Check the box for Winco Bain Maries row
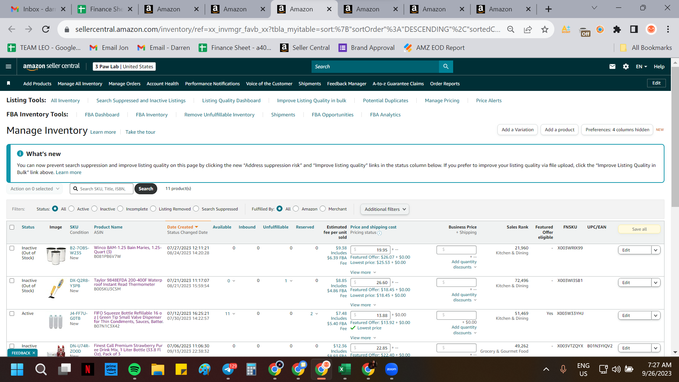 tap(12, 248)
